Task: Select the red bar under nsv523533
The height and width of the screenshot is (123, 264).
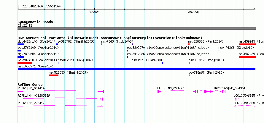Action: point(54,75)
